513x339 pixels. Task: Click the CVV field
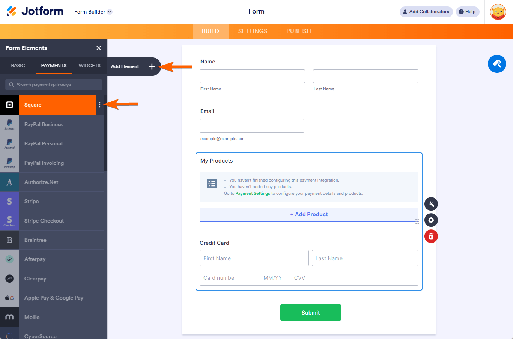click(x=299, y=278)
